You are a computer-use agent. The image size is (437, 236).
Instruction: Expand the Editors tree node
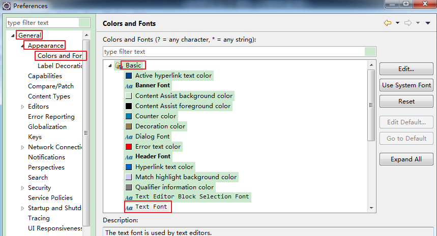click(x=22, y=107)
